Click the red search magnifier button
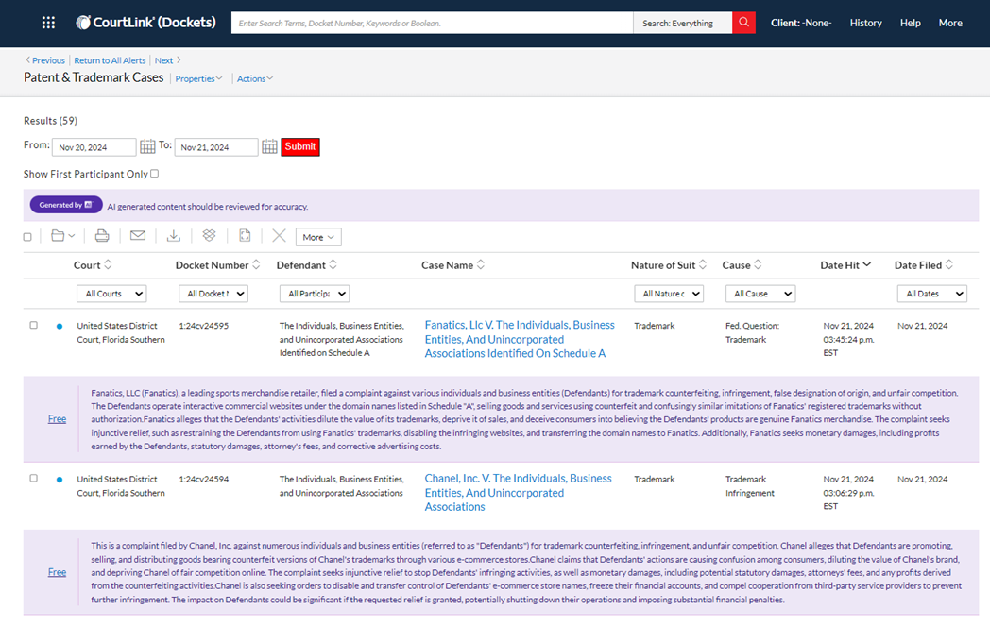 click(x=743, y=23)
